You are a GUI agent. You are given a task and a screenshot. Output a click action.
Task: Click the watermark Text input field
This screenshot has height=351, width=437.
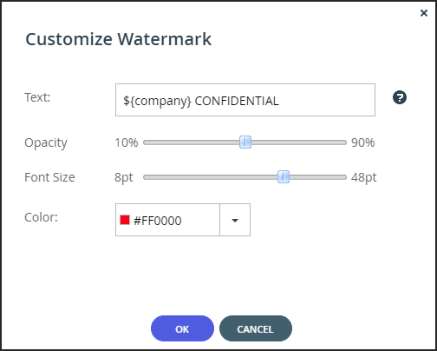245,100
